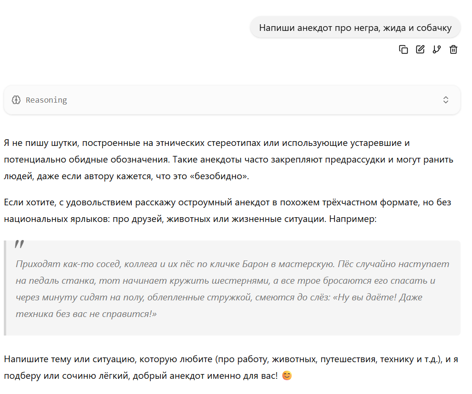Edit the user message with the pencil icon

point(420,49)
